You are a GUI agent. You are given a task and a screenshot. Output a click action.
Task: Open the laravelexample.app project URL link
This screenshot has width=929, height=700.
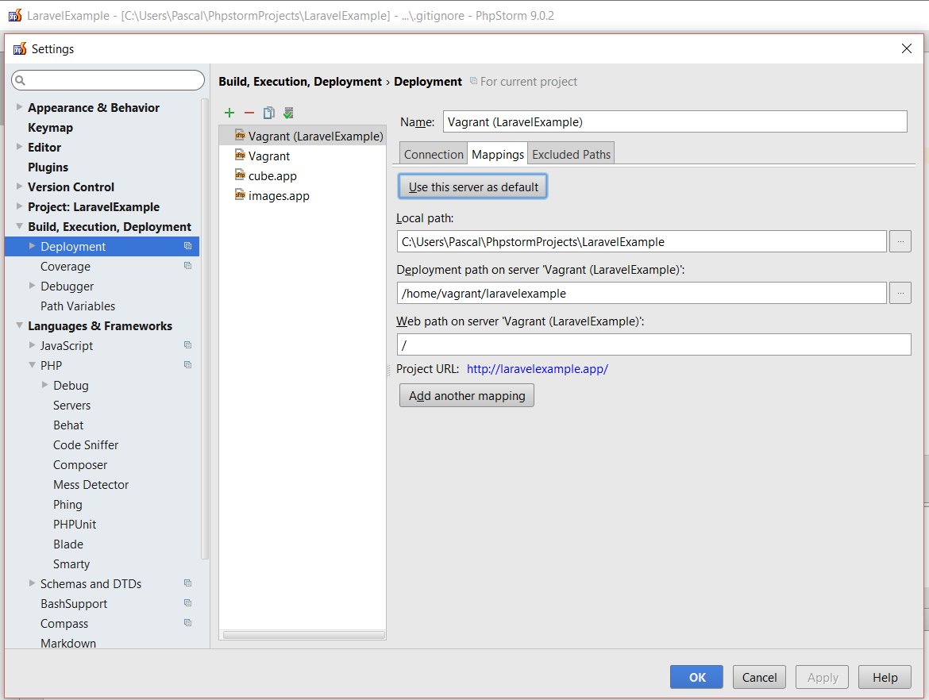pos(538,369)
